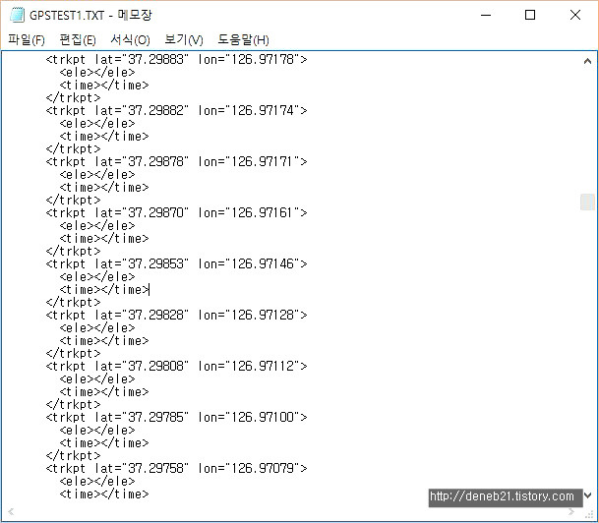This screenshot has height=523, width=599.
Task: Click the <ele></ele> line under lat 37.29828
Action: point(97,328)
